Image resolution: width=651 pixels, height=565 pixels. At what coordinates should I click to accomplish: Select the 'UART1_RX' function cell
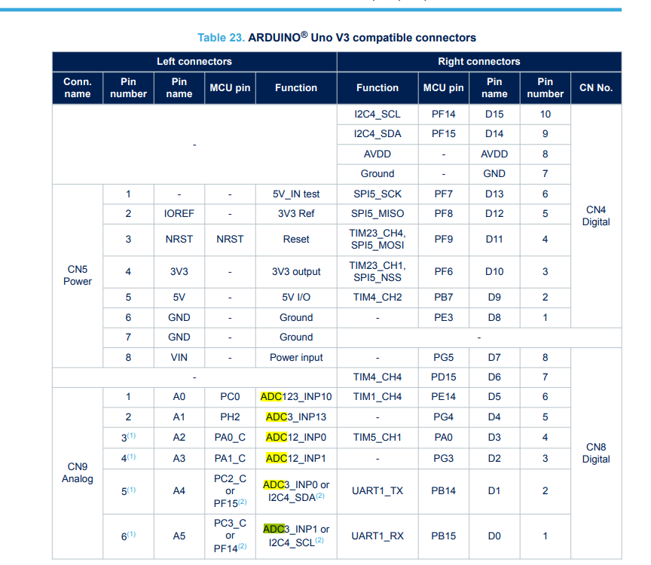(x=377, y=536)
